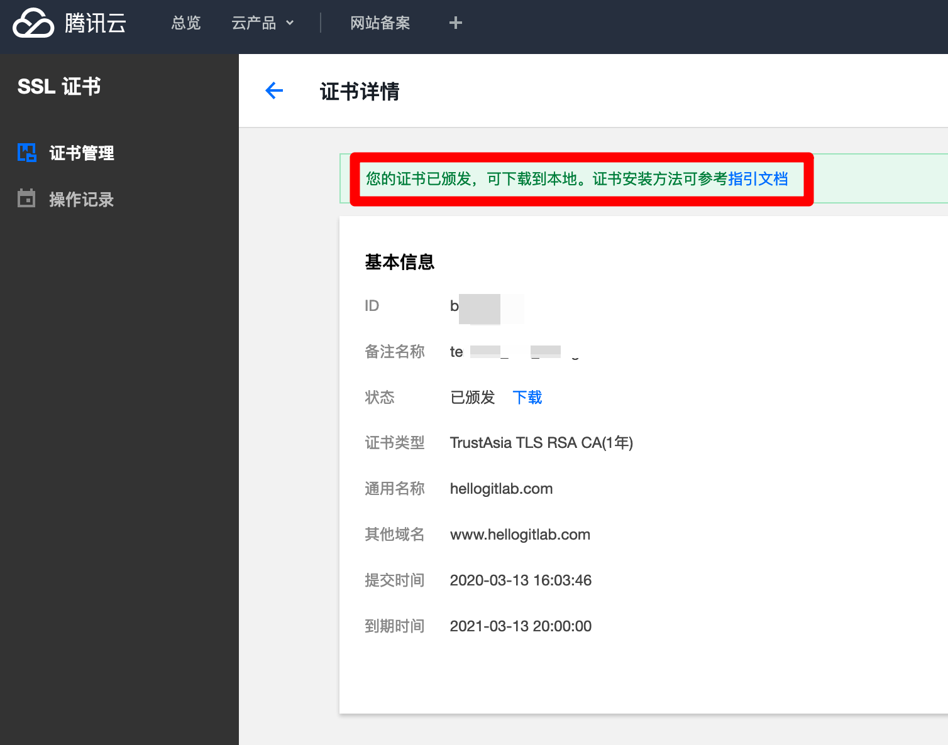The image size is (948, 745).
Task: Click the expiry time 2021-03-13 20:00:00
Action: (x=521, y=626)
